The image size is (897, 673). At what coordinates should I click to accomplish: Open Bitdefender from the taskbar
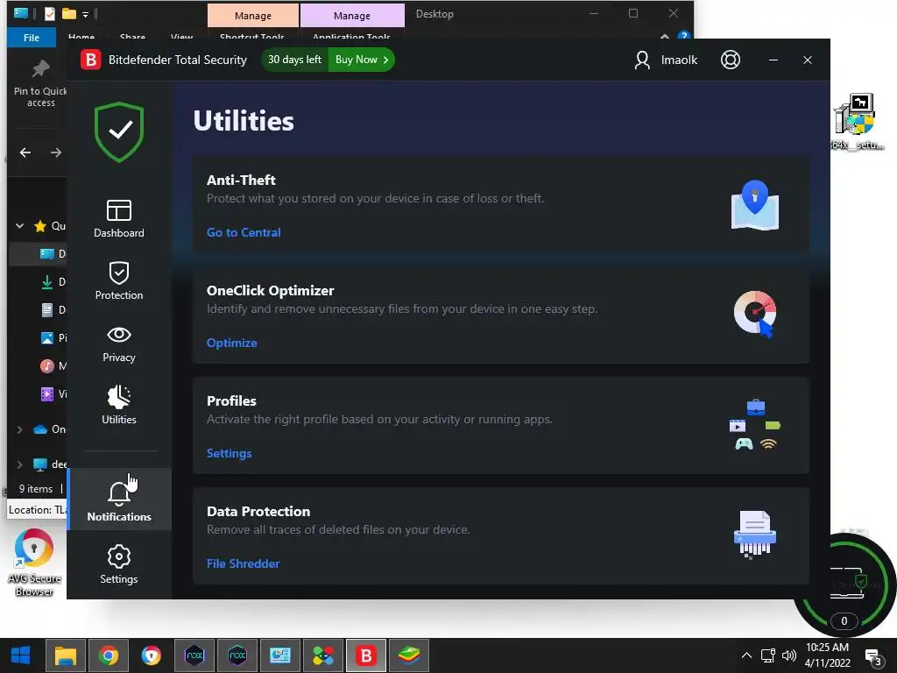(366, 655)
